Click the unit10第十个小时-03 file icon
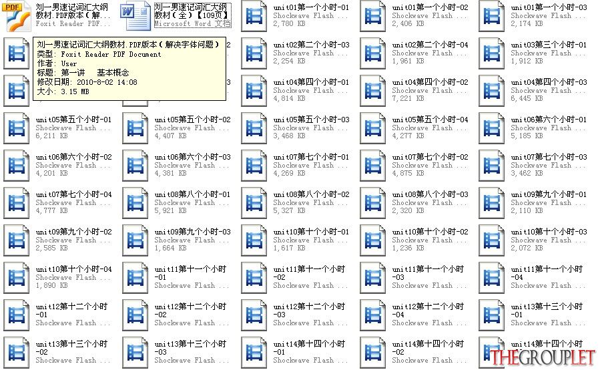This screenshot has height=370, width=600. (492, 240)
